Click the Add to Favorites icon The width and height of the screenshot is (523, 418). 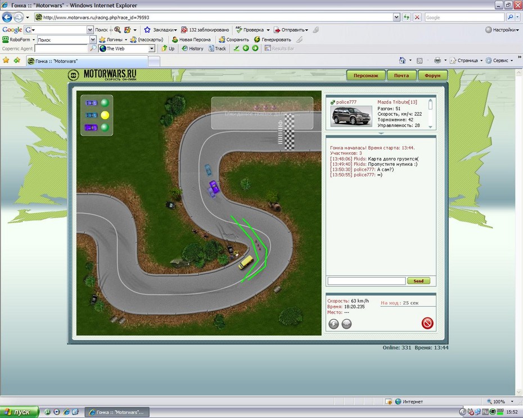[17, 60]
